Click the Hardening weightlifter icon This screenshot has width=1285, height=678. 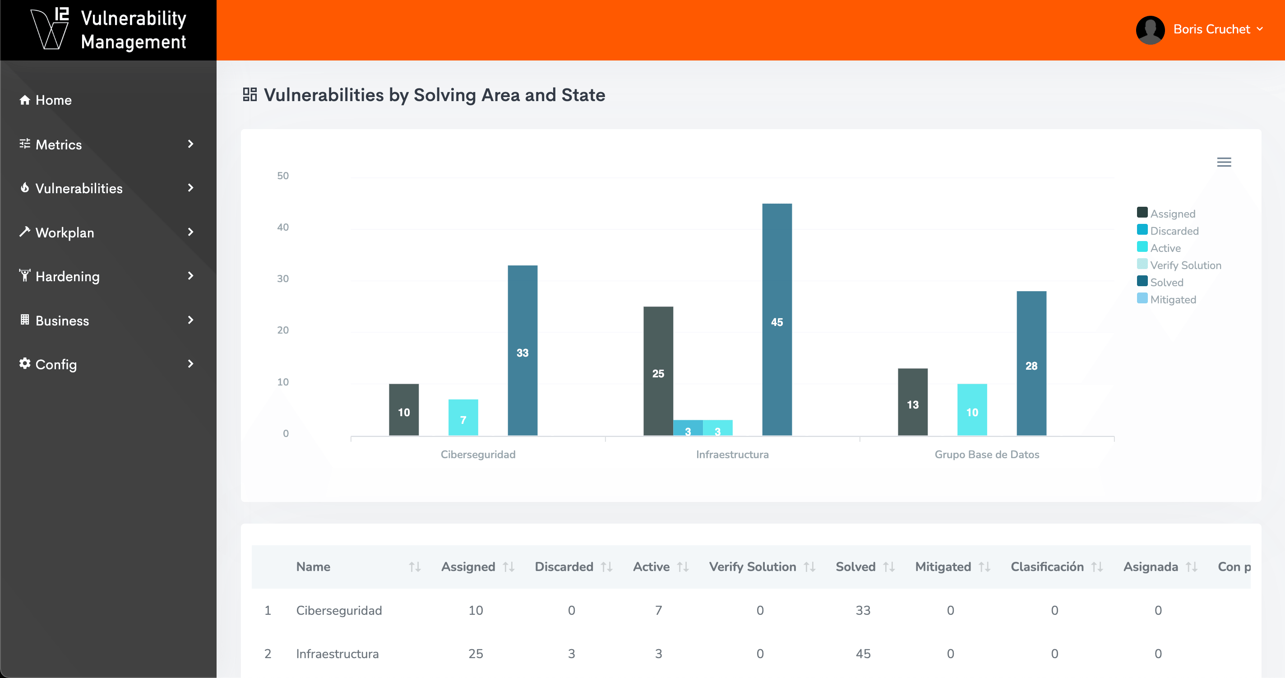tap(24, 275)
